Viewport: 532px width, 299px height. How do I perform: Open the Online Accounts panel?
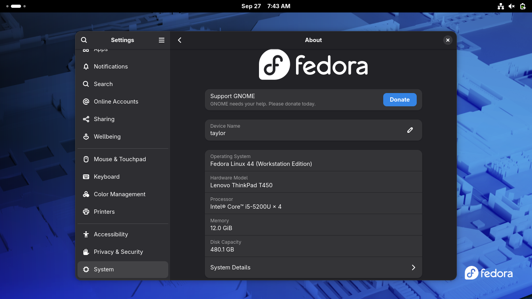tap(123, 102)
